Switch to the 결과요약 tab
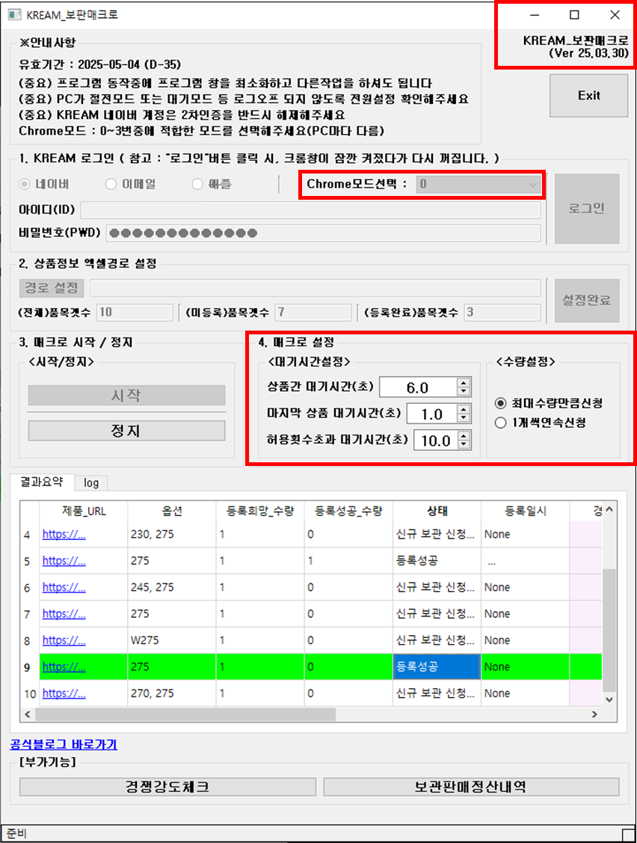Viewport: 637px width, 843px height. [42, 482]
